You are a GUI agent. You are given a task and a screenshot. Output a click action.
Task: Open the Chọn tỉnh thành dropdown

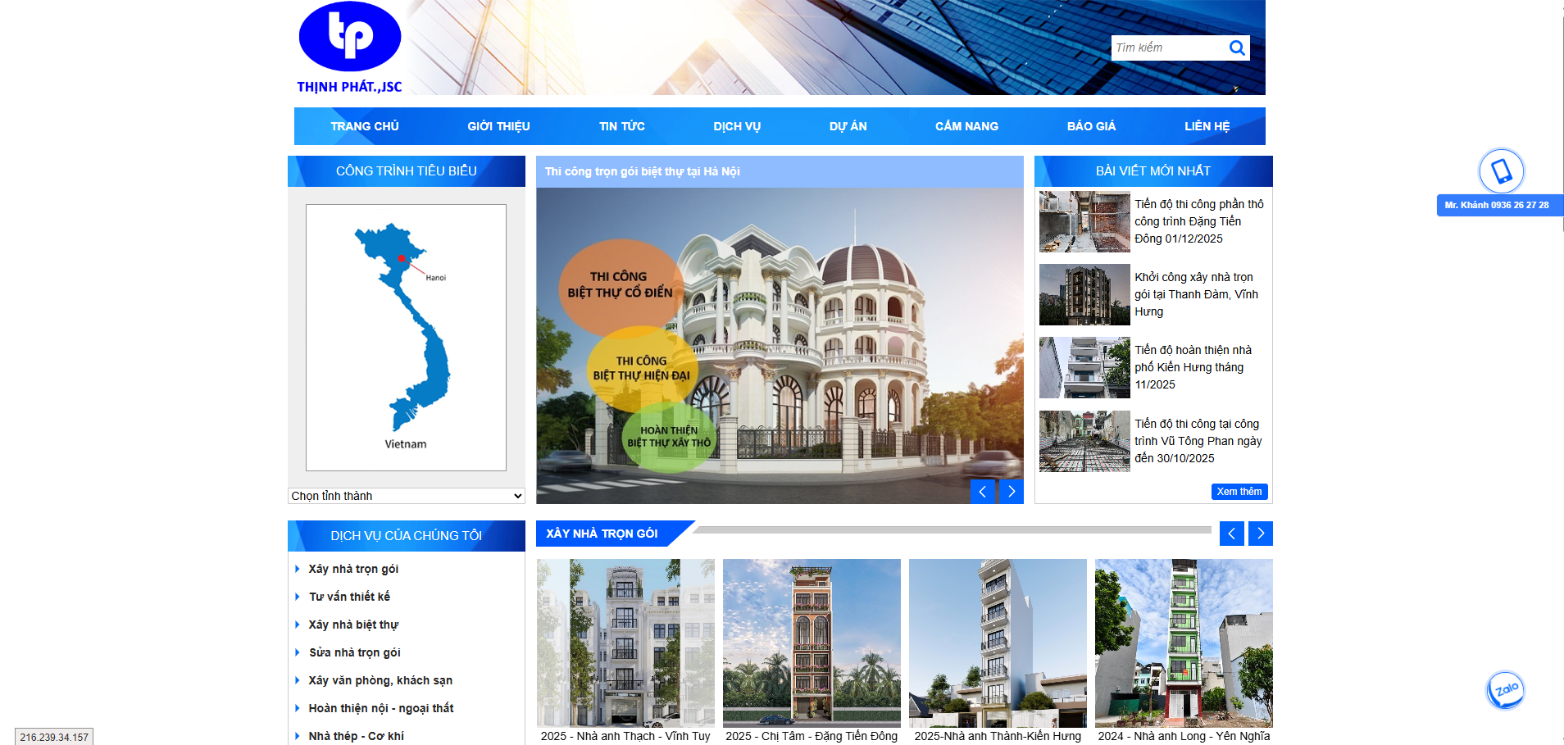(x=407, y=496)
